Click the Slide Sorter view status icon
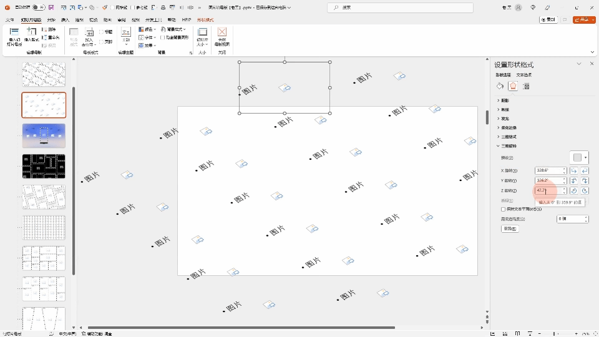599x337 pixels. 505,333
